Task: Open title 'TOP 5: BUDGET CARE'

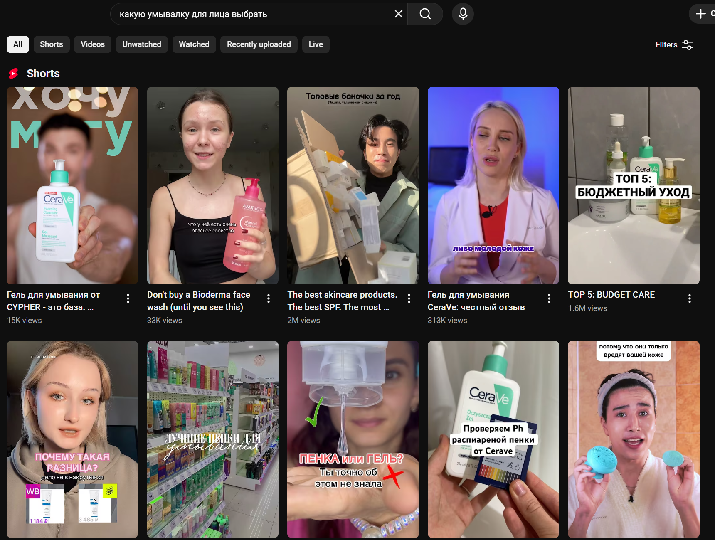Action: (611, 295)
